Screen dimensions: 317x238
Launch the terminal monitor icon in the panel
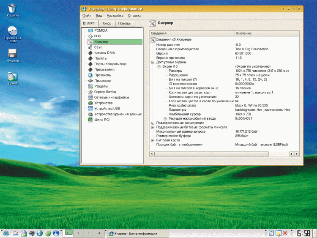[32, 233]
